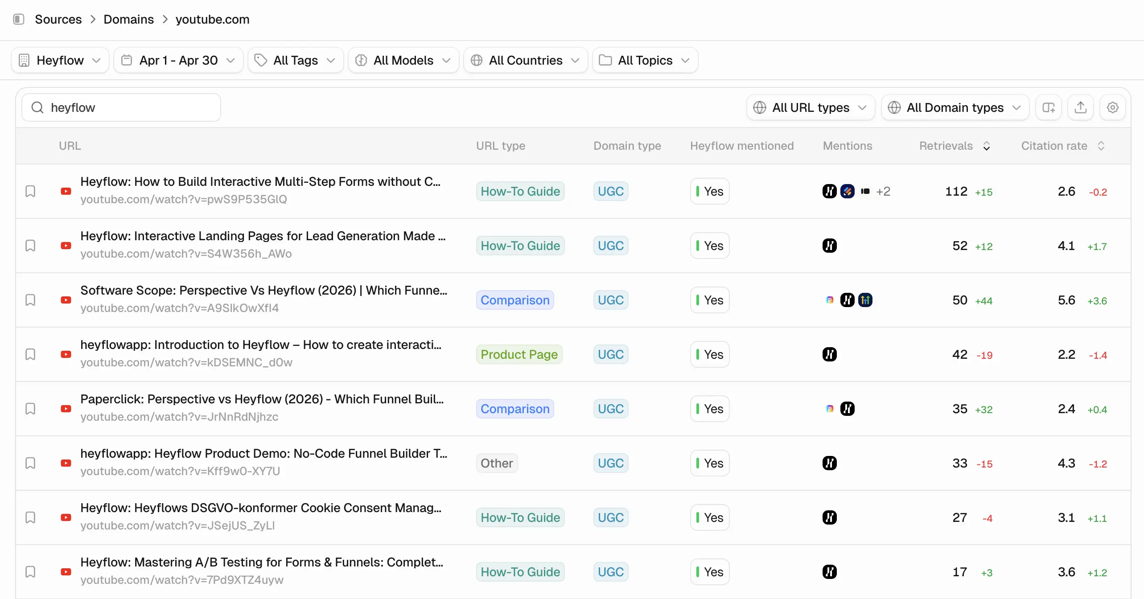The image size is (1144, 599).
Task: Expand the All Models filter
Action: click(403, 60)
